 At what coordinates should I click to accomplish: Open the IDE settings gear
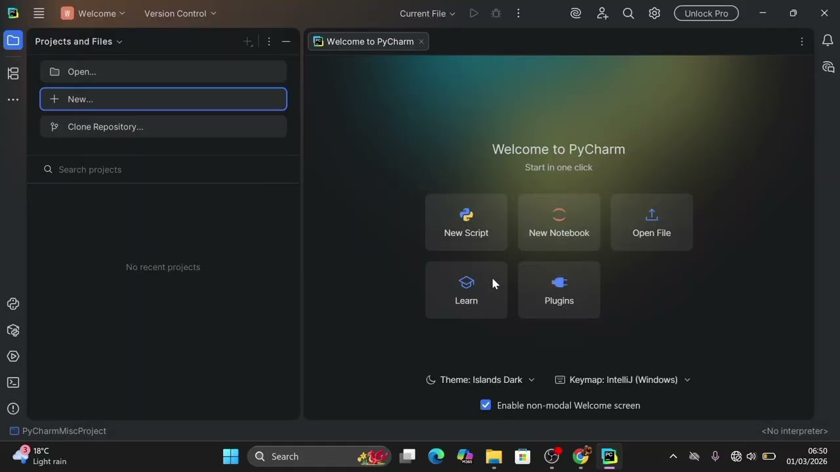pos(654,13)
